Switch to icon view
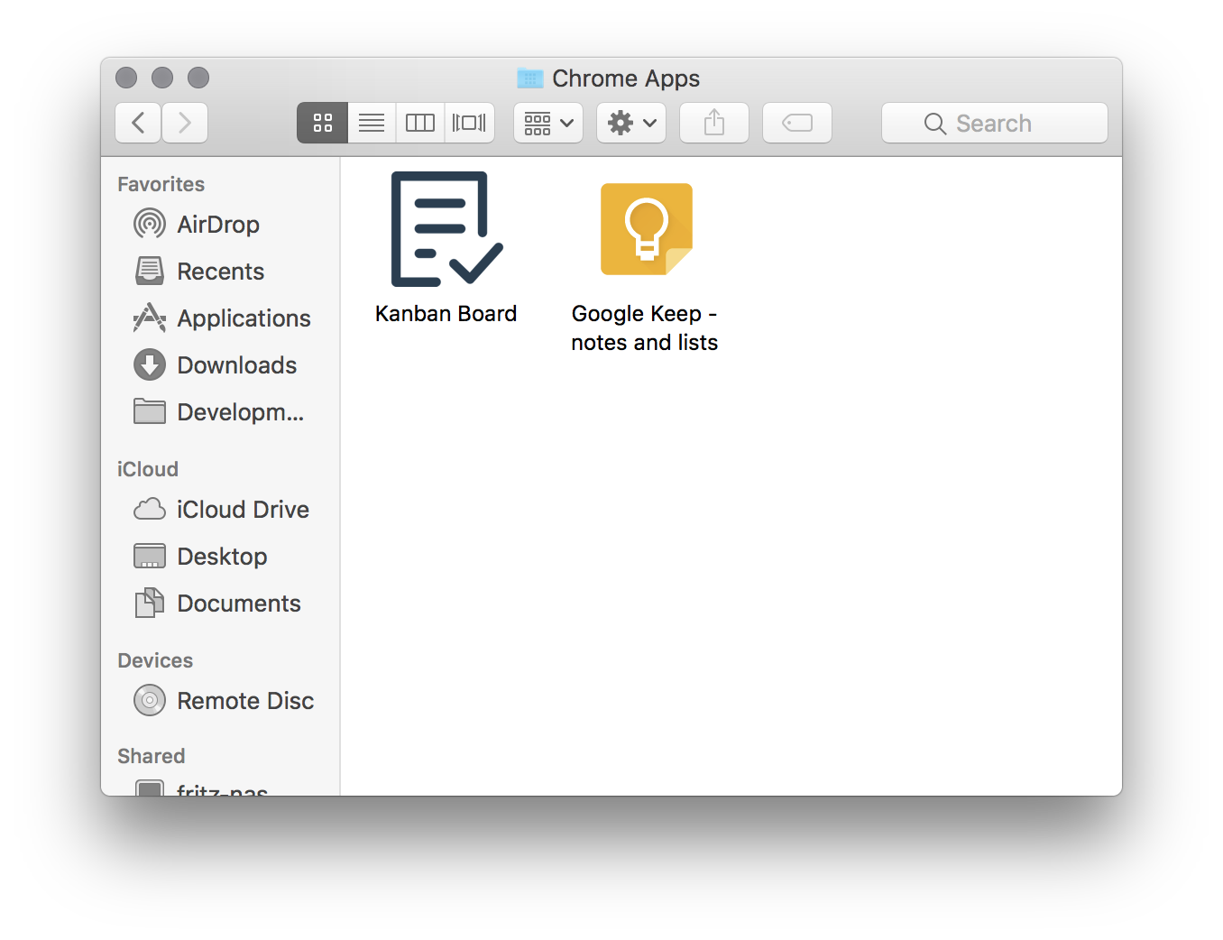This screenshot has width=1223, height=940. click(x=322, y=123)
